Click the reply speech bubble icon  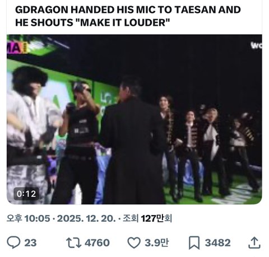[x=13, y=242]
